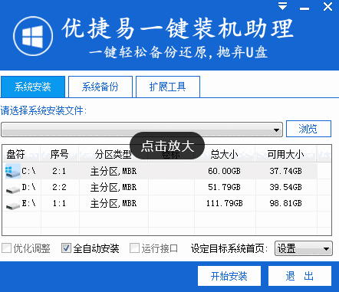Sort by 分区类型 column header
The width and height of the screenshot is (339, 292).
tap(114, 154)
